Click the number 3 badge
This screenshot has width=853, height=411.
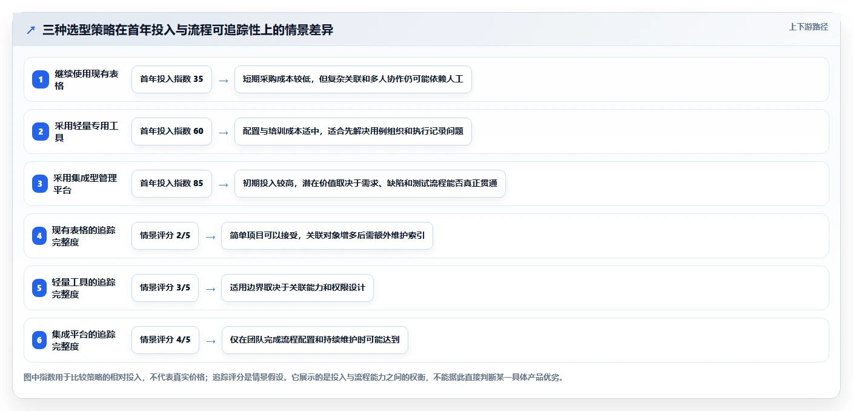point(40,184)
